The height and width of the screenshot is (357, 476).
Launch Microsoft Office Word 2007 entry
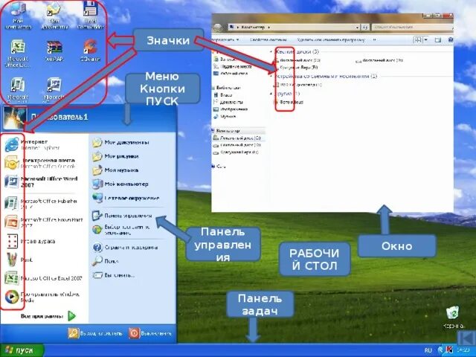[x=41, y=181]
